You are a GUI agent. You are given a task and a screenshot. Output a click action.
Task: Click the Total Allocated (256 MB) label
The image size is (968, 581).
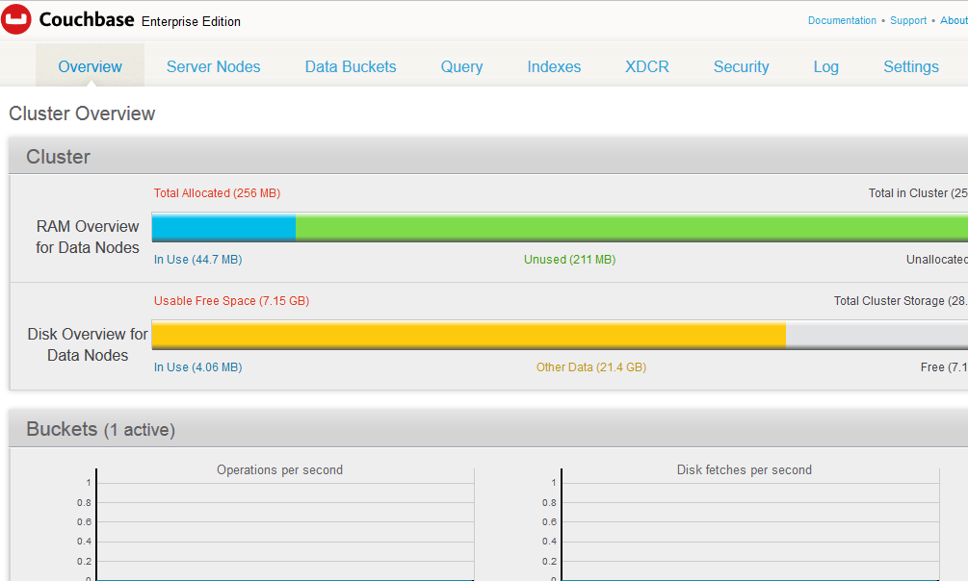pos(218,193)
